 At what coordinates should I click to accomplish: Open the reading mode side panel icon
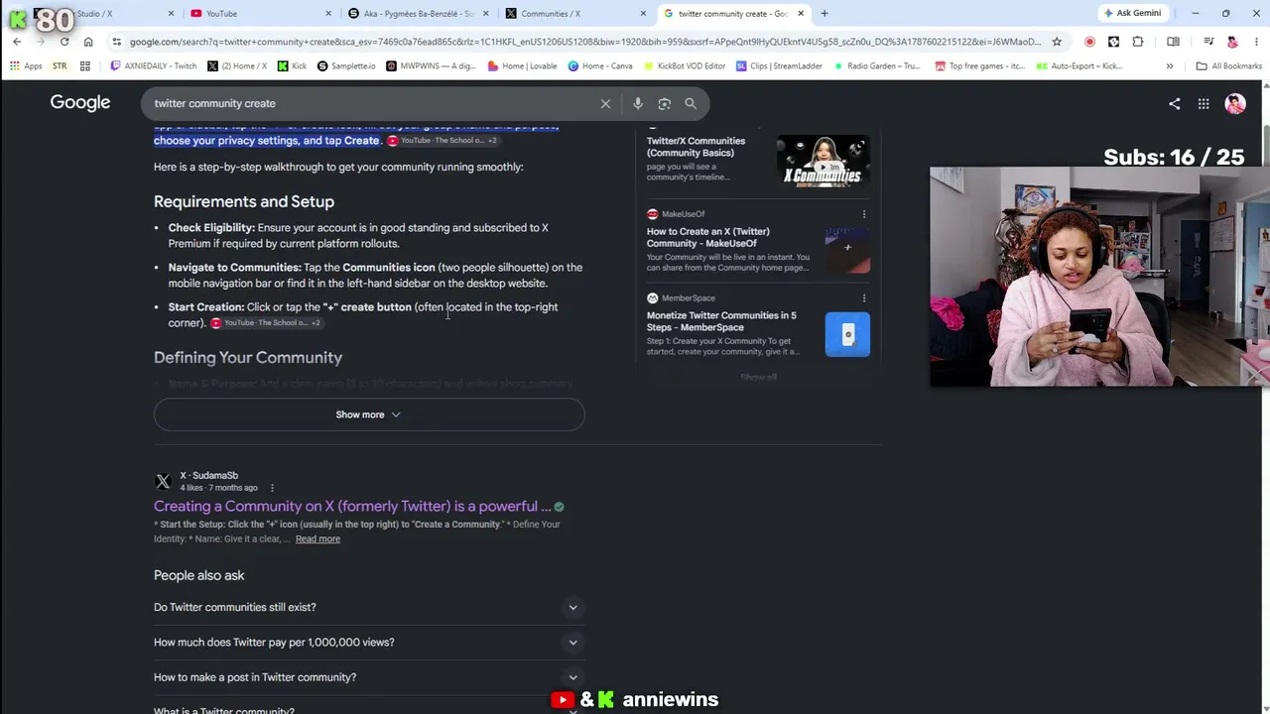[x=1173, y=42]
